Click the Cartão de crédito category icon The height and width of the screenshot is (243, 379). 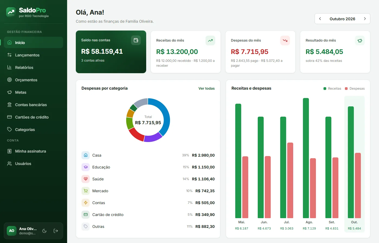point(86,215)
